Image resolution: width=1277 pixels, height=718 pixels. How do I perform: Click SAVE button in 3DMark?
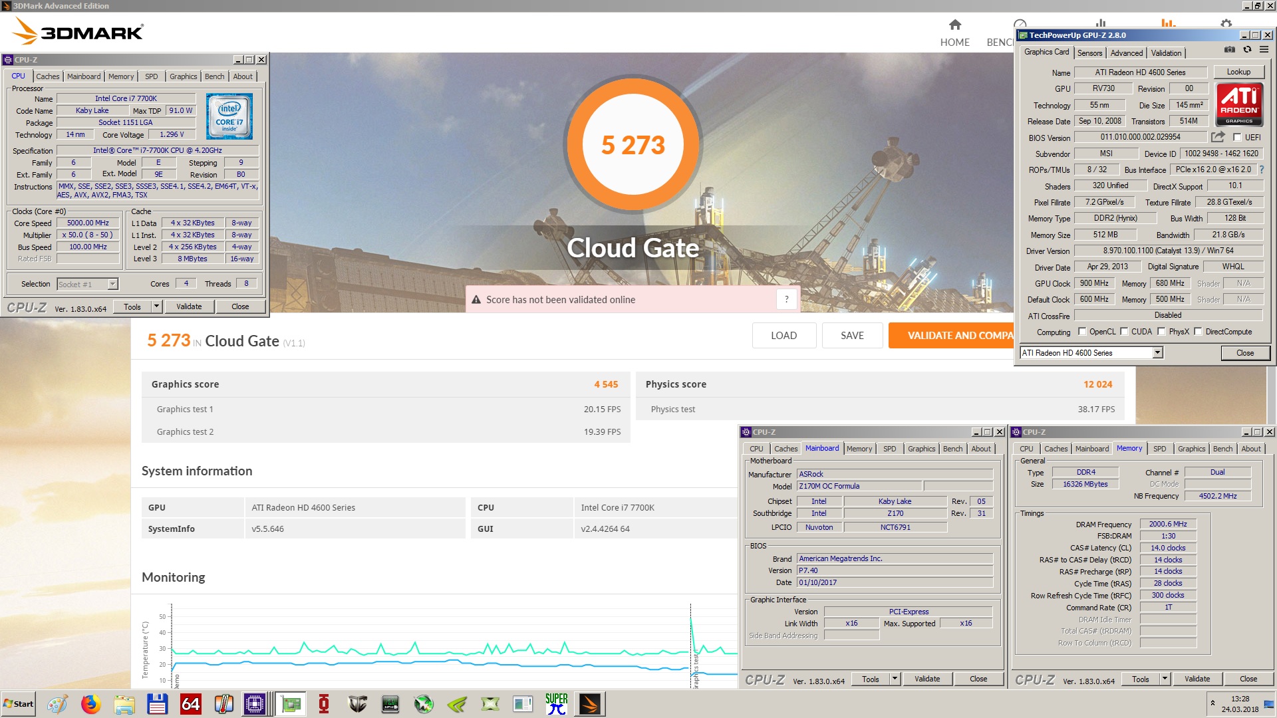tap(852, 336)
